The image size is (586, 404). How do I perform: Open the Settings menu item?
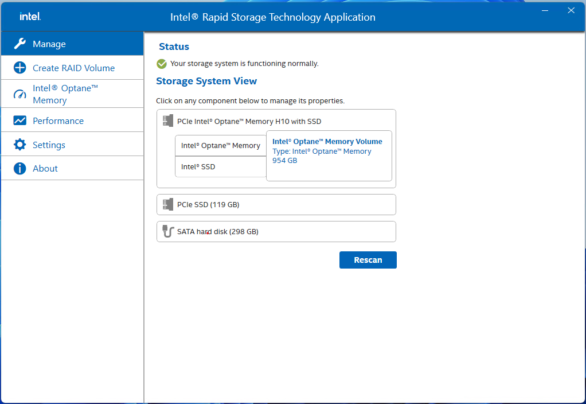pos(49,145)
